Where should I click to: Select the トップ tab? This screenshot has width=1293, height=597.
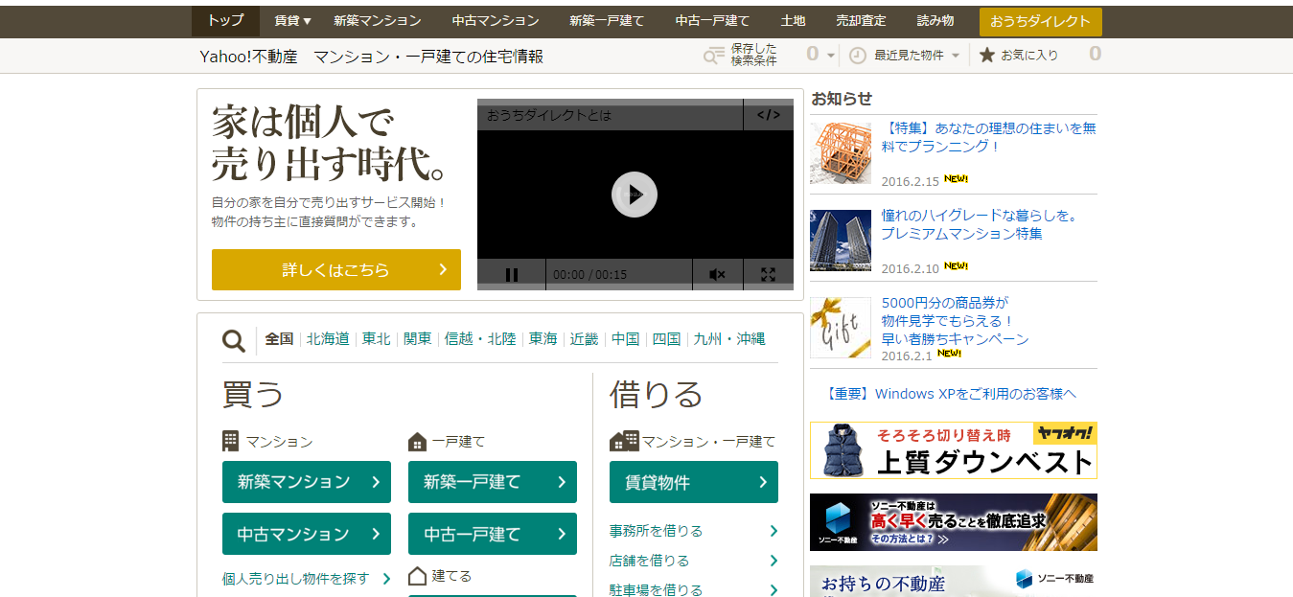pyautogui.click(x=225, y=20)
